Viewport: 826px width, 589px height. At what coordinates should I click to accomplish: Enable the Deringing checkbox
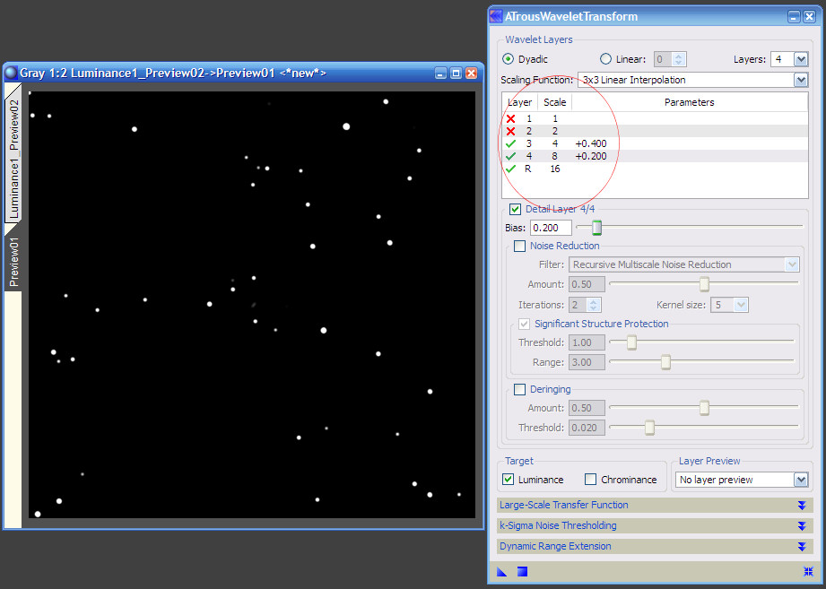pos(518,389)
